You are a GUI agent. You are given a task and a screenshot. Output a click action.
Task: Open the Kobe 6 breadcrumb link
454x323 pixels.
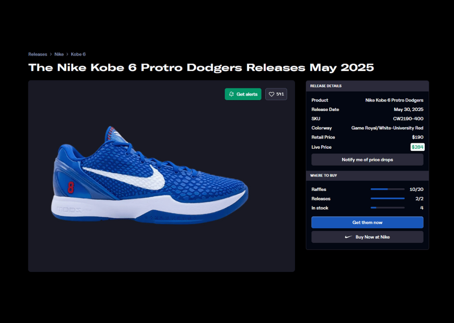pos(78,54)
